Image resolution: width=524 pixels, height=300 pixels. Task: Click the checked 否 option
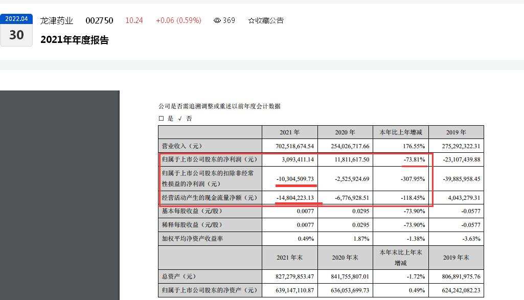(185, 118)
